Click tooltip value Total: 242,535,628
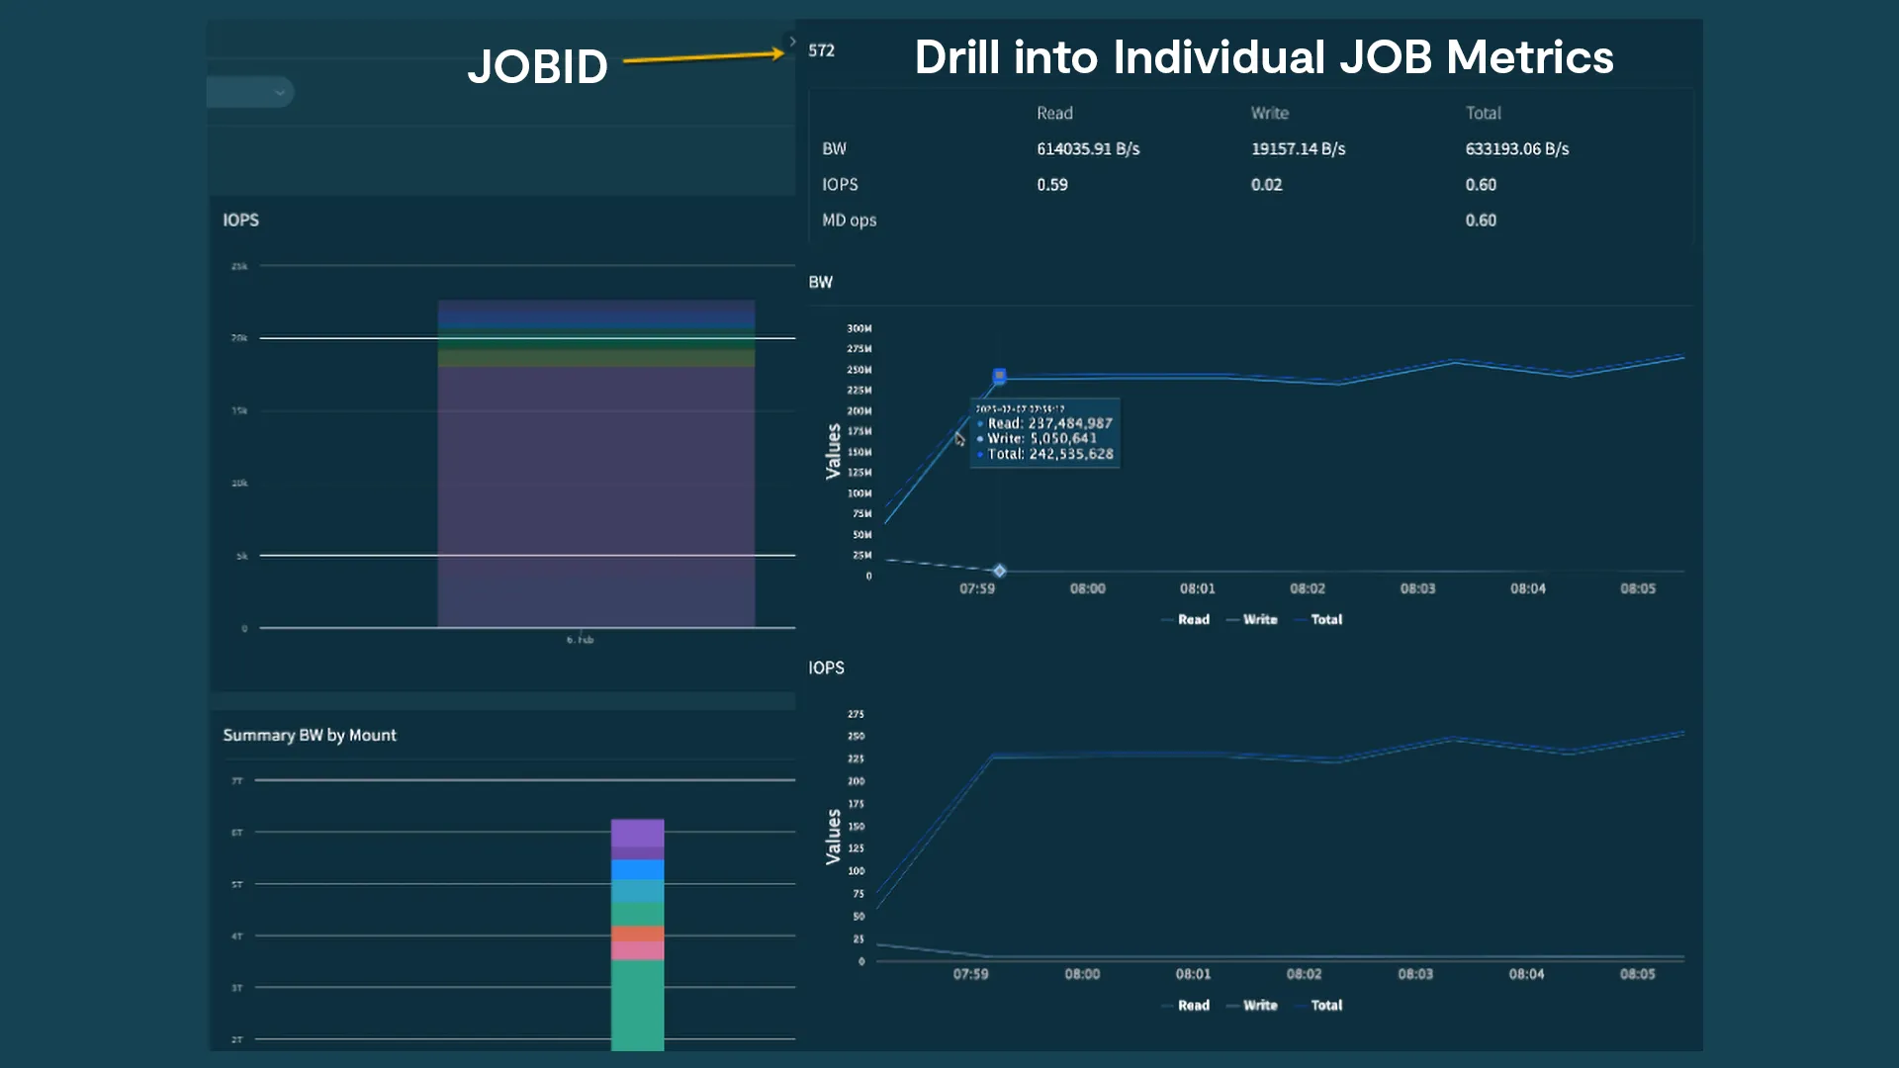 (x=1050, y=454)
